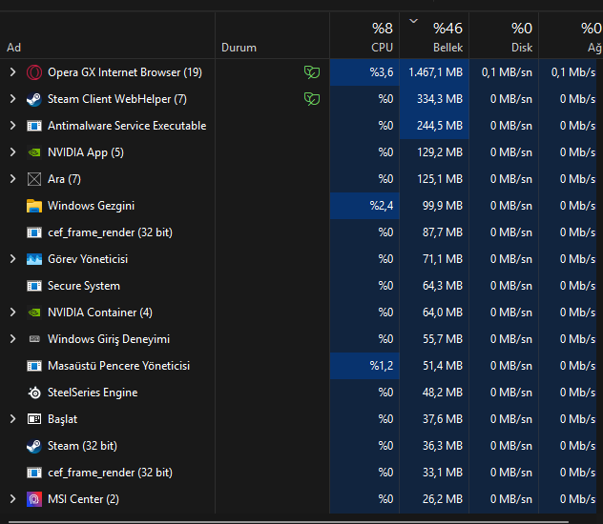The width and height of the screenshot is (603, 524).
Task: Click the Antimalware Service Executable icon
Action: click(34, 126)
